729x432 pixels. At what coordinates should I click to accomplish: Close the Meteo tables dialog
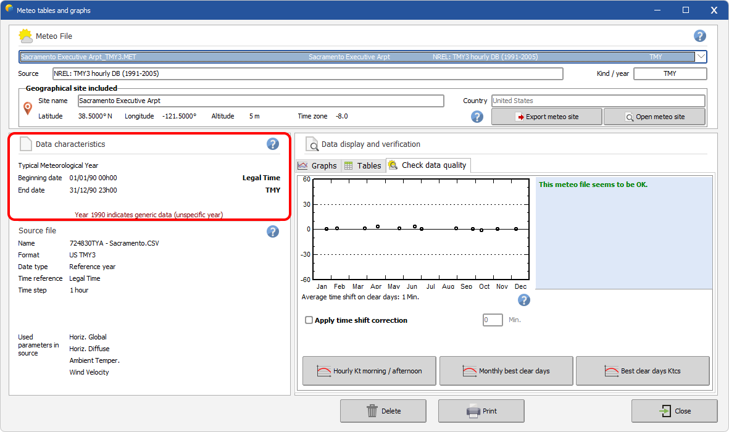tap(674, 411)
